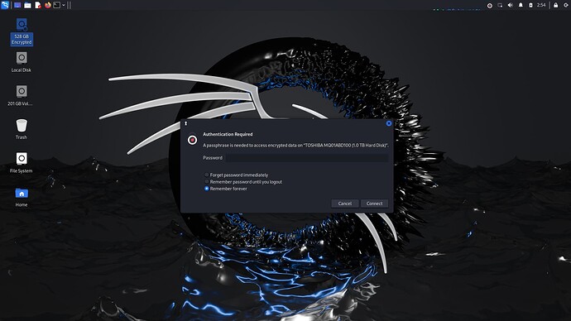
Task: Click the 2:54 clock in panel
Action: click(541, 5)
